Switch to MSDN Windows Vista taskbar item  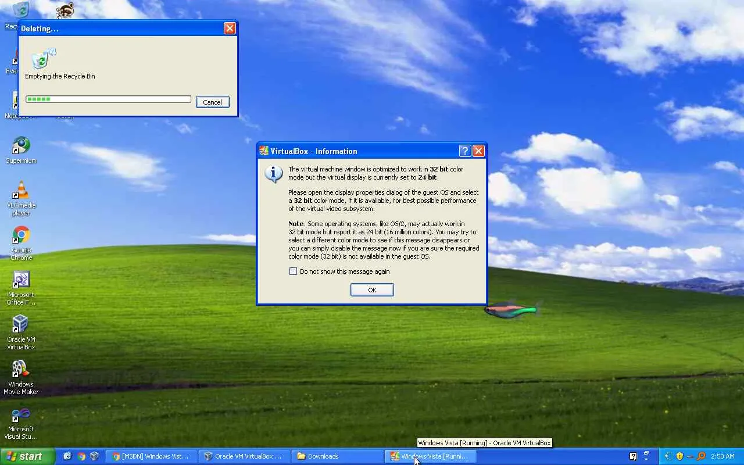(151, 456)
